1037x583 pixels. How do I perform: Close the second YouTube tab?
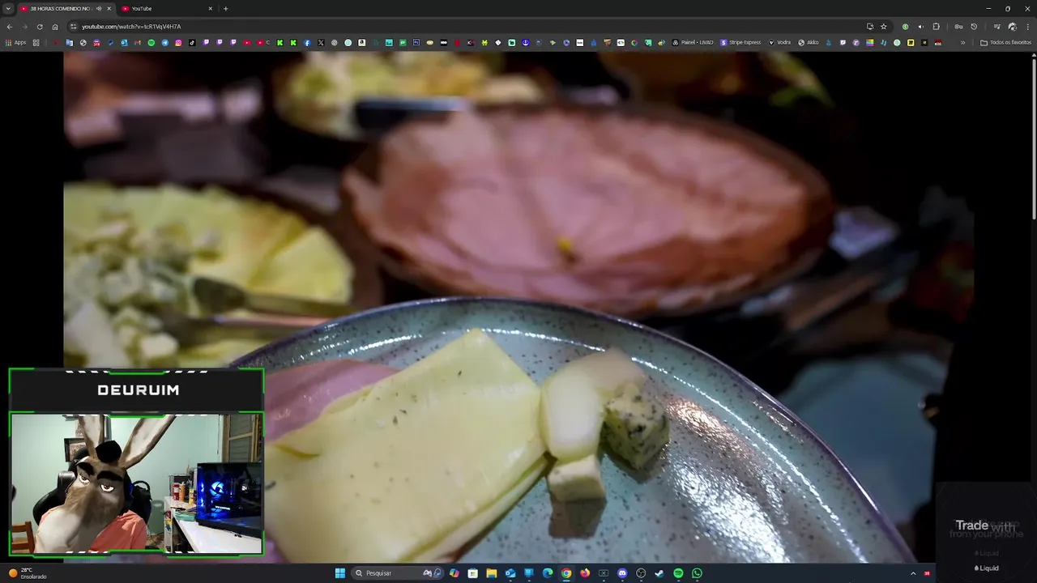(211, 8)
